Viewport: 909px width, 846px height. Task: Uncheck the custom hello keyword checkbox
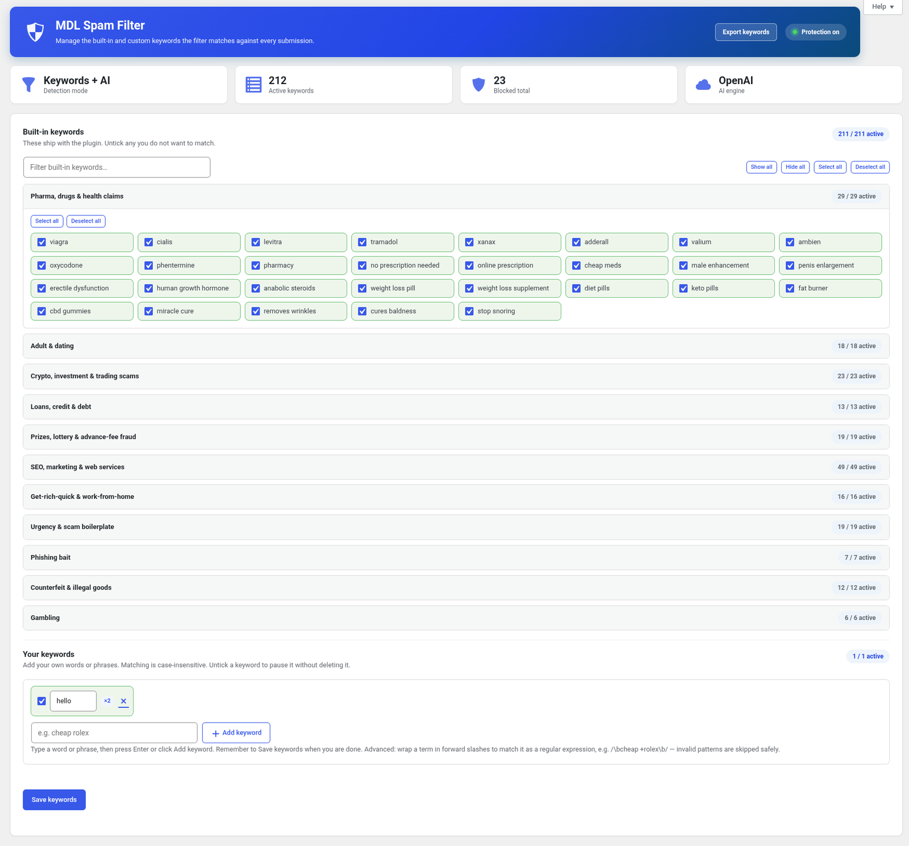pyautogui.click(x=41, y=701)
